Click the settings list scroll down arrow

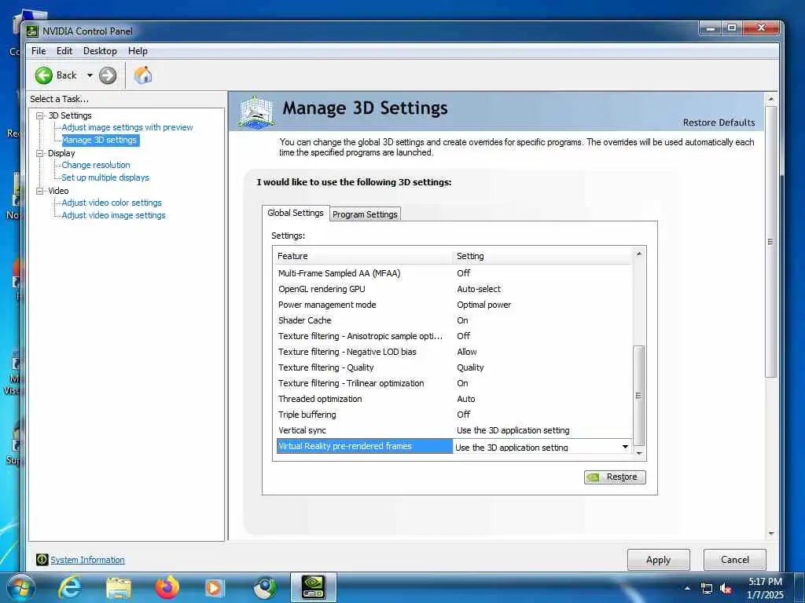click(639, 453)
